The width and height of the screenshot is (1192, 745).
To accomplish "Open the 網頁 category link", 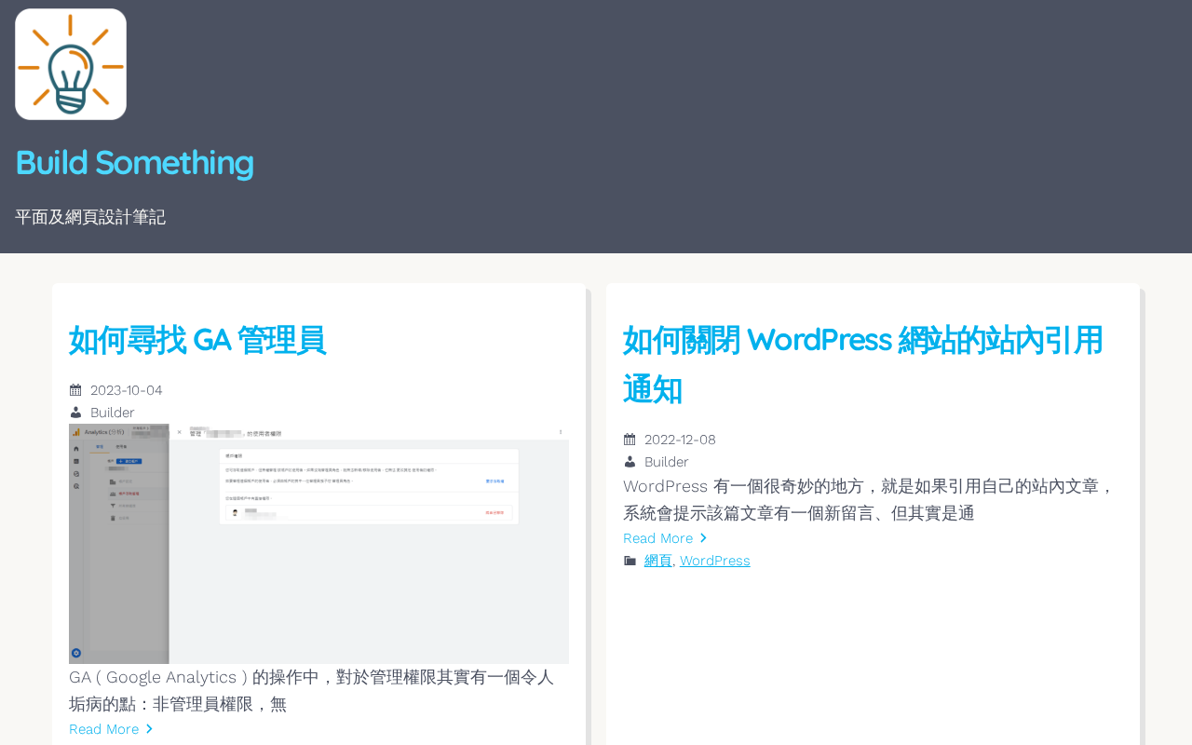I will point(658,561).
